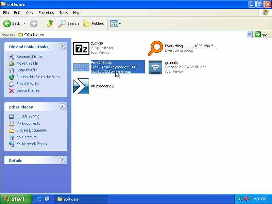Click Move this file link
This screenshot has height=204, width=272.
27,63
